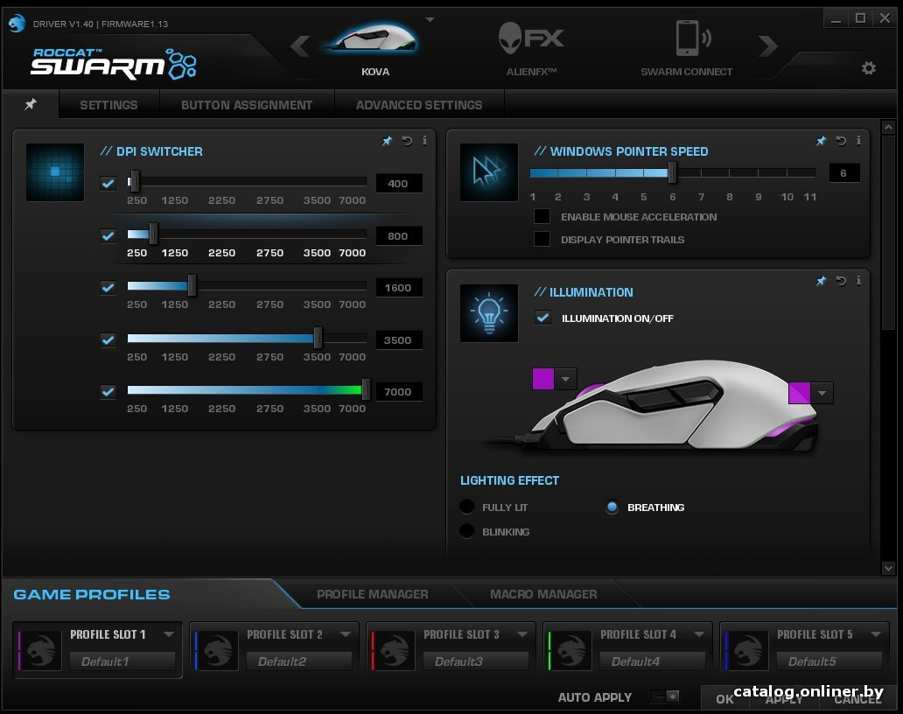Click the 400 DPI value field
Image resolution: width=903 pixels, height=714 pixels.
(398, 183)
